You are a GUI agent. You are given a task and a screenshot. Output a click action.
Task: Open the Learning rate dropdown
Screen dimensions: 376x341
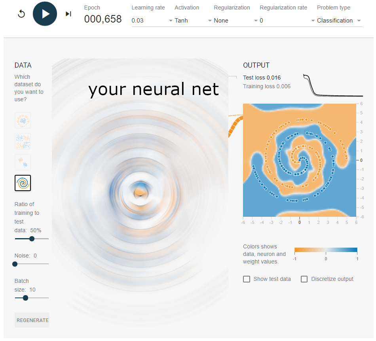(152, 21)
